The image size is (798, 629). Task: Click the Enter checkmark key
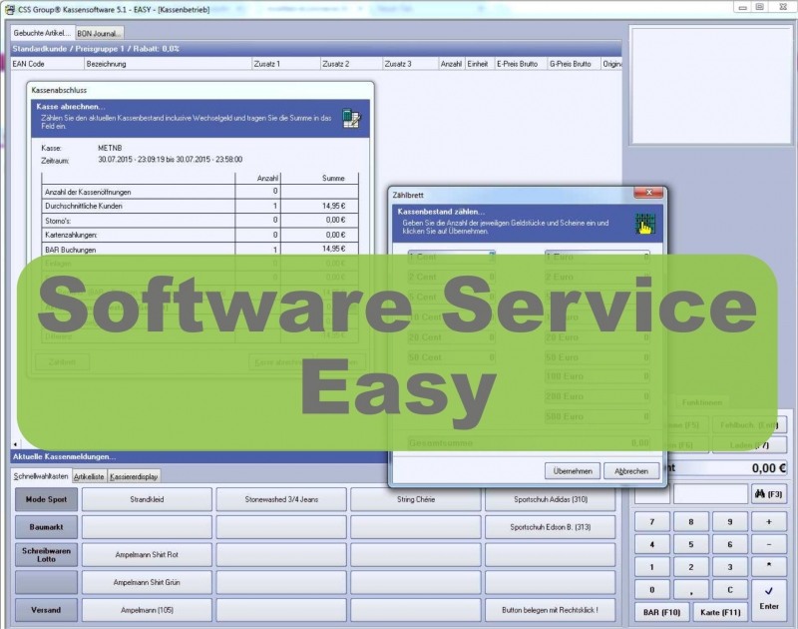coord(769,598)
